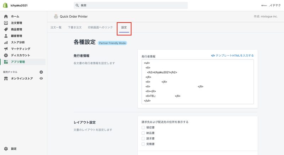The image size is (284, 155).
Task: Click the Quick Order Printer app icon
Action: pos(56,16)
